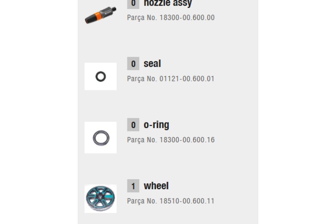Click part number 18300-00.600.00
Image resolution: width=336 pixels, height=224 pixels.
[x=187, y=18]
